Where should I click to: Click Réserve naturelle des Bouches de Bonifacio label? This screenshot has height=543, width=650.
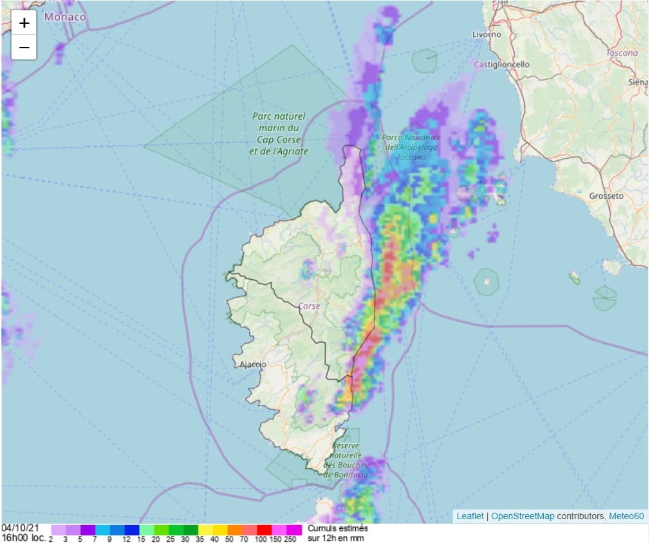click(x=346, y=460)
